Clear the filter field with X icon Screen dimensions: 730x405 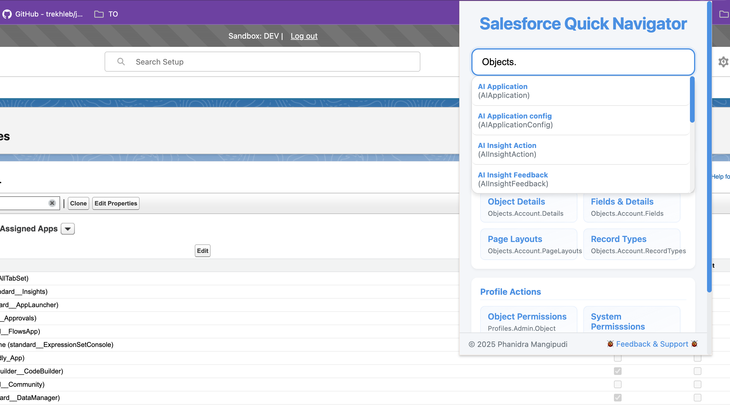point(52,203)
